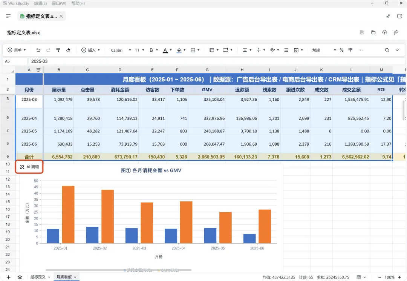Open the fill color bucket swatch

click(x=179, y=50)
